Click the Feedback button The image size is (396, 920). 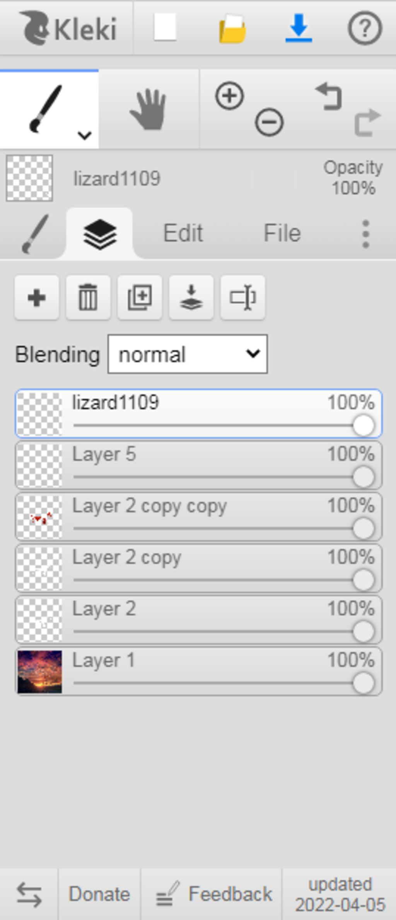pos(214,894)
